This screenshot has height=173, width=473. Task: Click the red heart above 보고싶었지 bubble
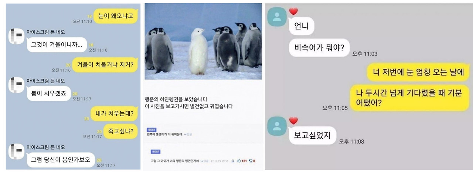pyautogui.click(x=293, y=121)
